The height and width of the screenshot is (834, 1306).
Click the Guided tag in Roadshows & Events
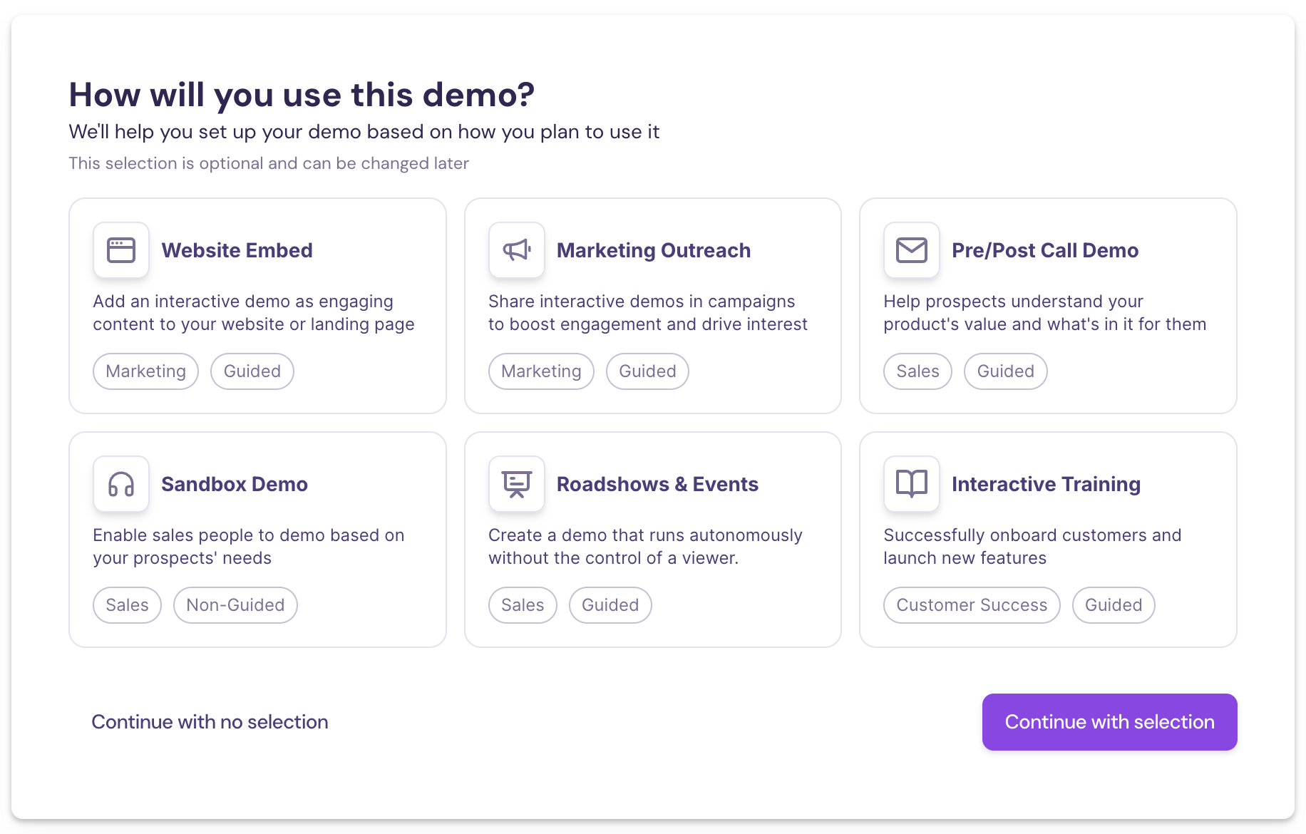(610, 605)
